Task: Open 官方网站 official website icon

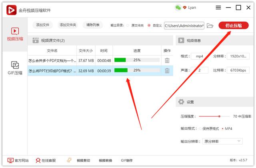Action: pos(10,160)
